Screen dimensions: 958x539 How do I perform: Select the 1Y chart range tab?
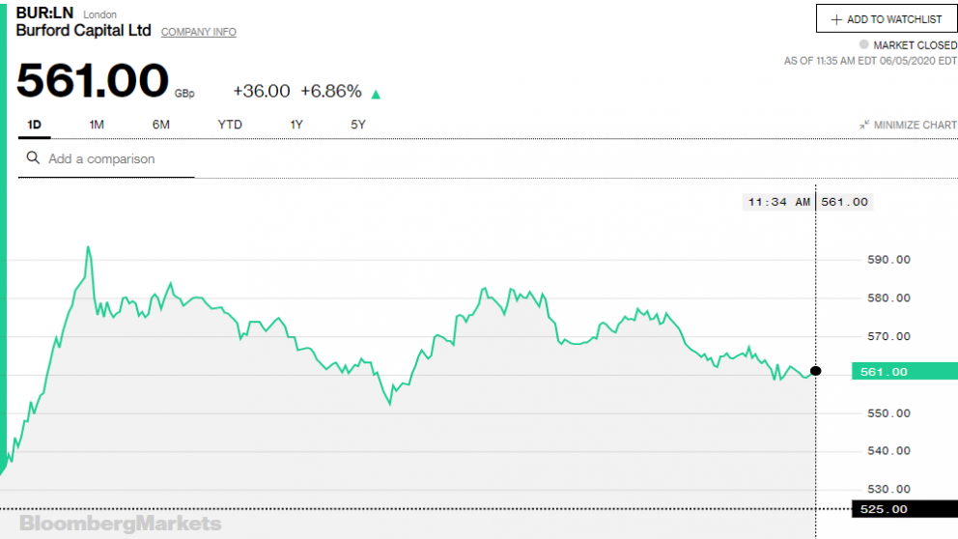pyautogui.click(x=296, y=125)
